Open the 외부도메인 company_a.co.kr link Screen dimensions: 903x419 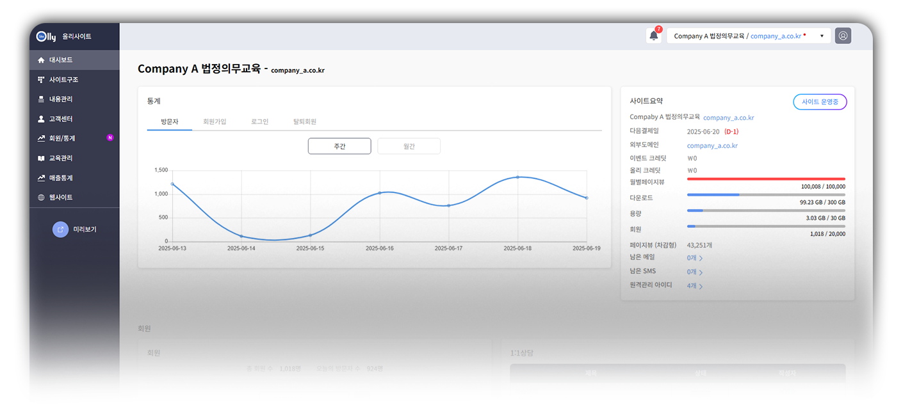(x=712, y=146)
